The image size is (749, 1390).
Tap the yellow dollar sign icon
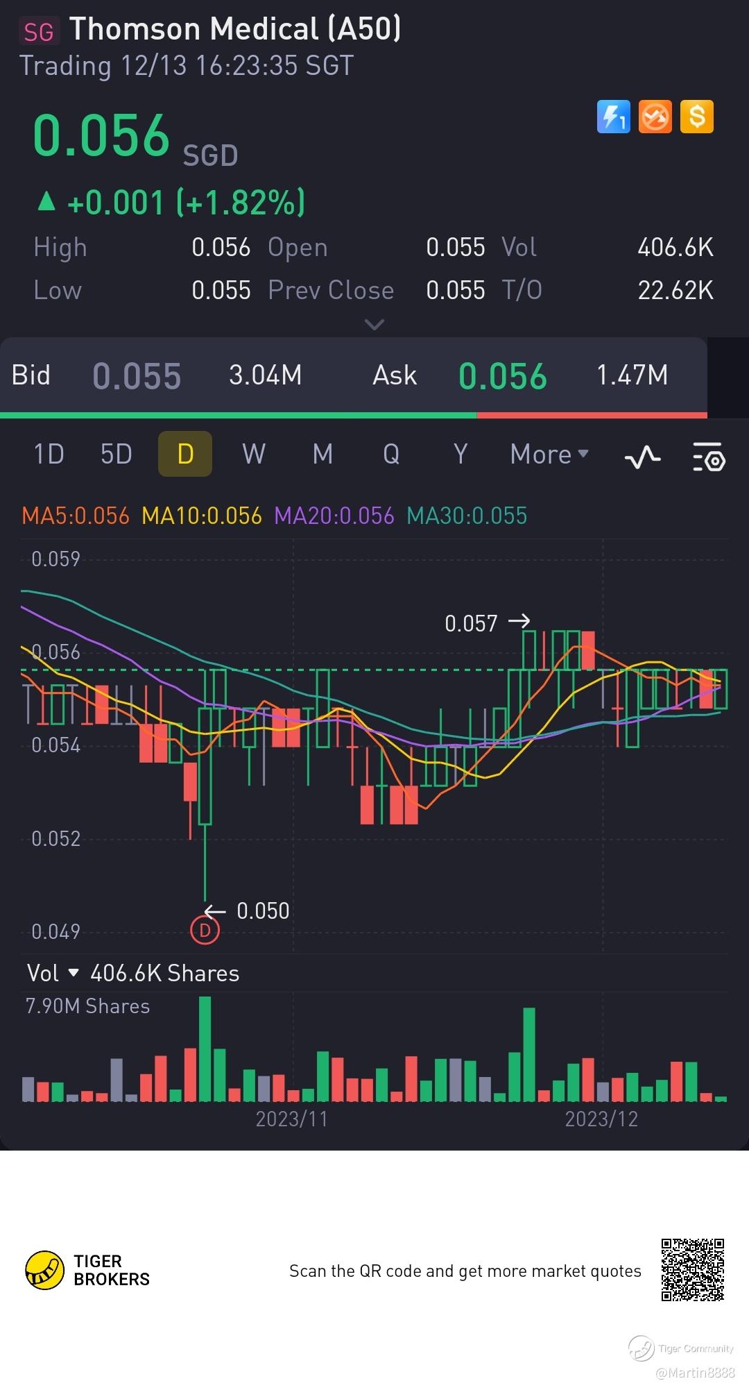(697, 117)
